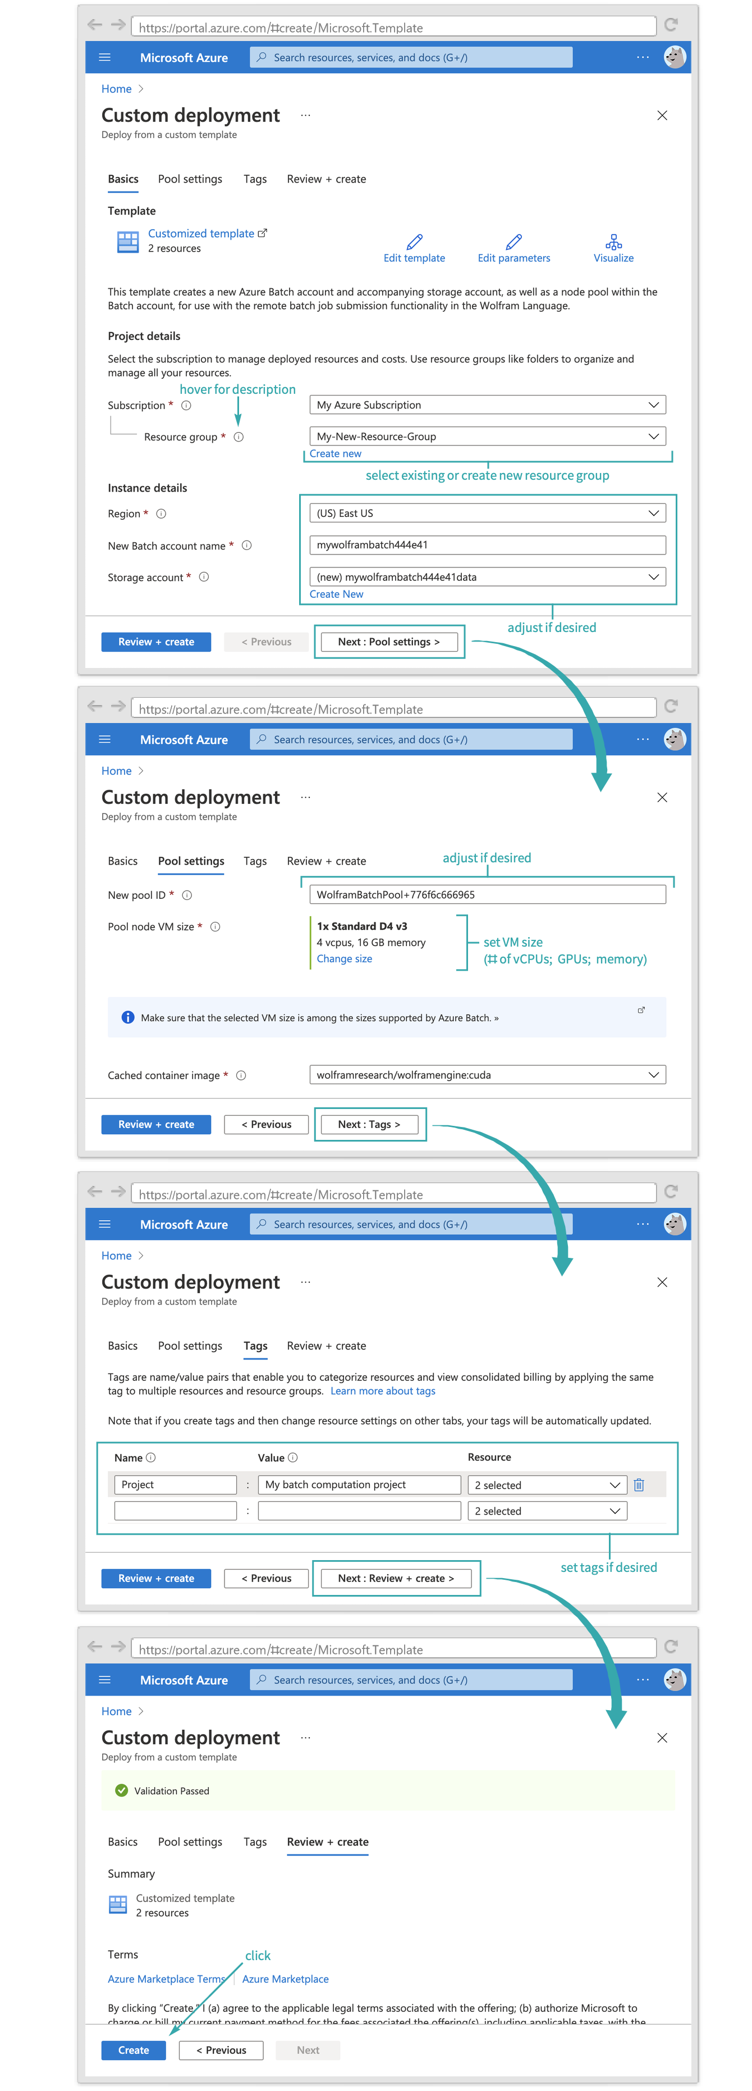
Task: Expand the wolframengine:cuda container image dropdown
Action: click(488, 1075)
